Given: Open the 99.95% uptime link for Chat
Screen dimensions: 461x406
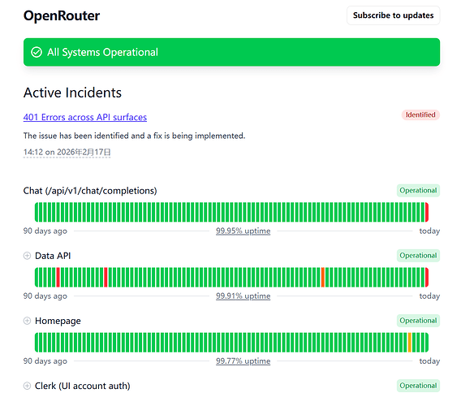Looking at the screenshot, I should 243,231.
